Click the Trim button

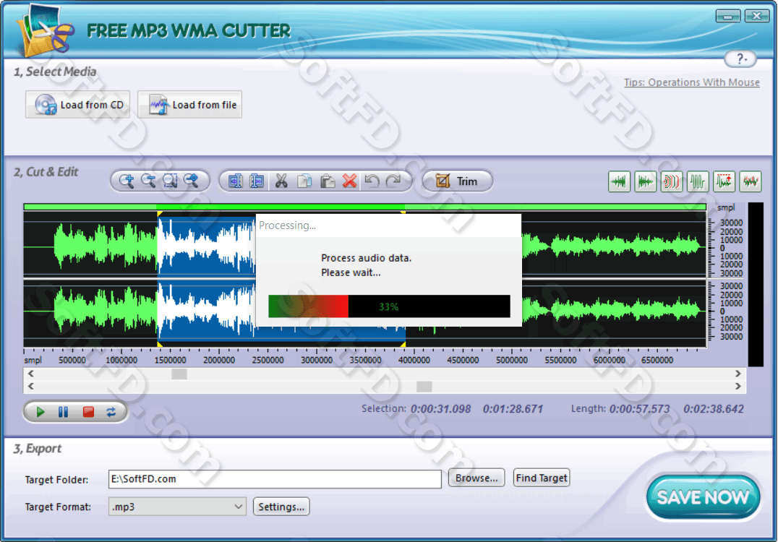(x=458, y=181)
